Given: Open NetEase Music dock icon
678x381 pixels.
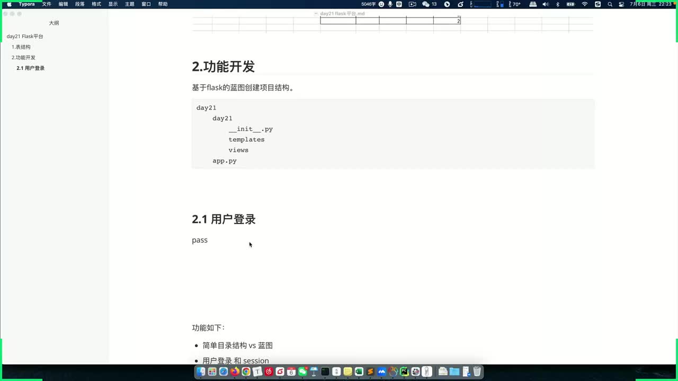Looking at the screenshot, I should (269, 371).
